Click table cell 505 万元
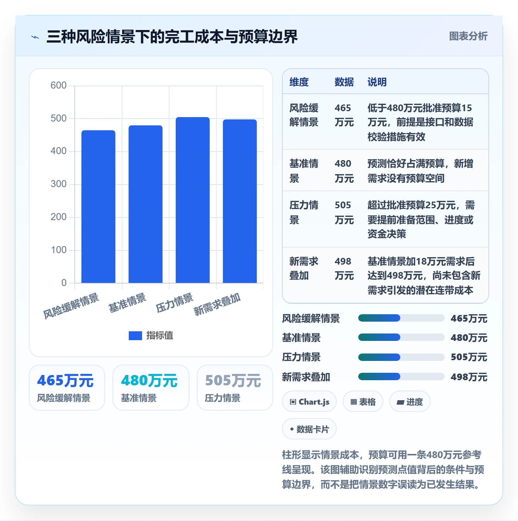 point(344,212)
